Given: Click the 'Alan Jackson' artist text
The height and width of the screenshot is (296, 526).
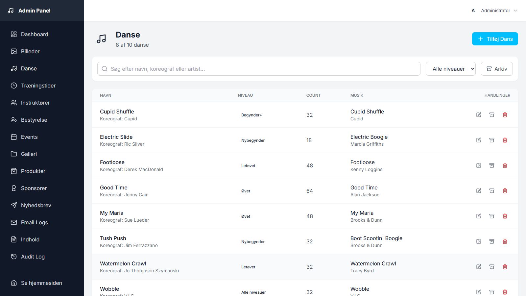Looking at the screenshot, I should point(365,195).
